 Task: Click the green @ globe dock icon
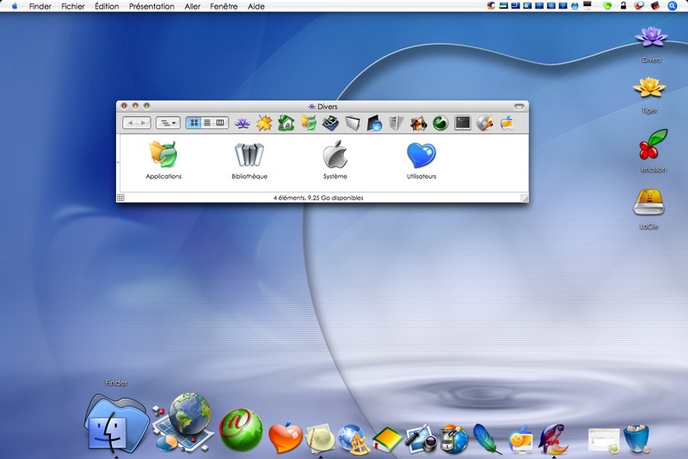(241, 430)
